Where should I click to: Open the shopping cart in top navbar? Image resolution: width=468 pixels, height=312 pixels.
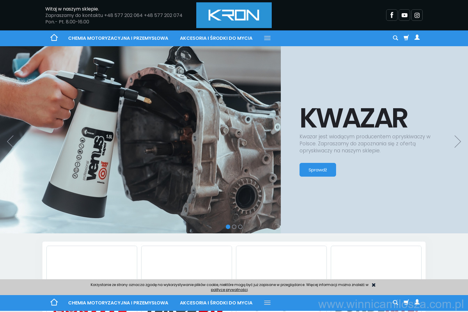click(406, 38)
